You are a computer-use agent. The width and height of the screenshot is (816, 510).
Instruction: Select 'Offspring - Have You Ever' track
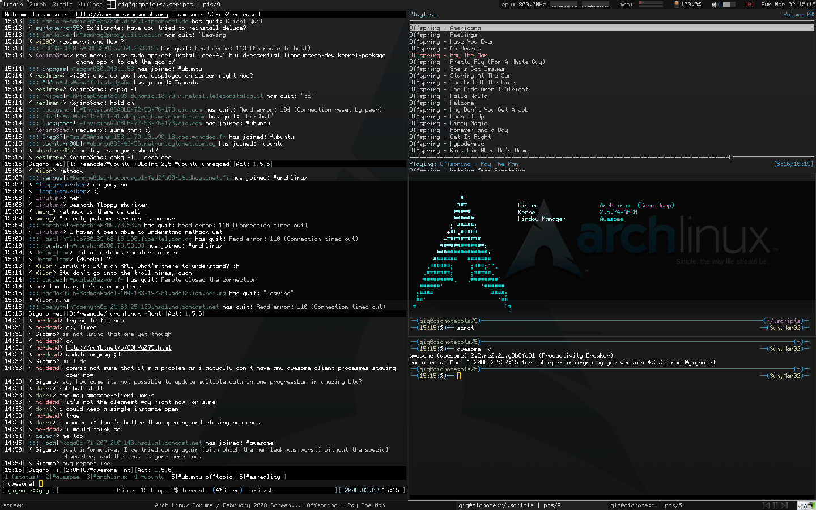click(x=452, y=41)
